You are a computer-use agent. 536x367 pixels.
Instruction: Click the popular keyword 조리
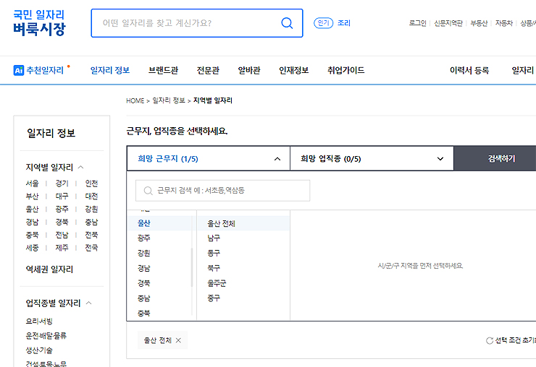coord(343,23)
